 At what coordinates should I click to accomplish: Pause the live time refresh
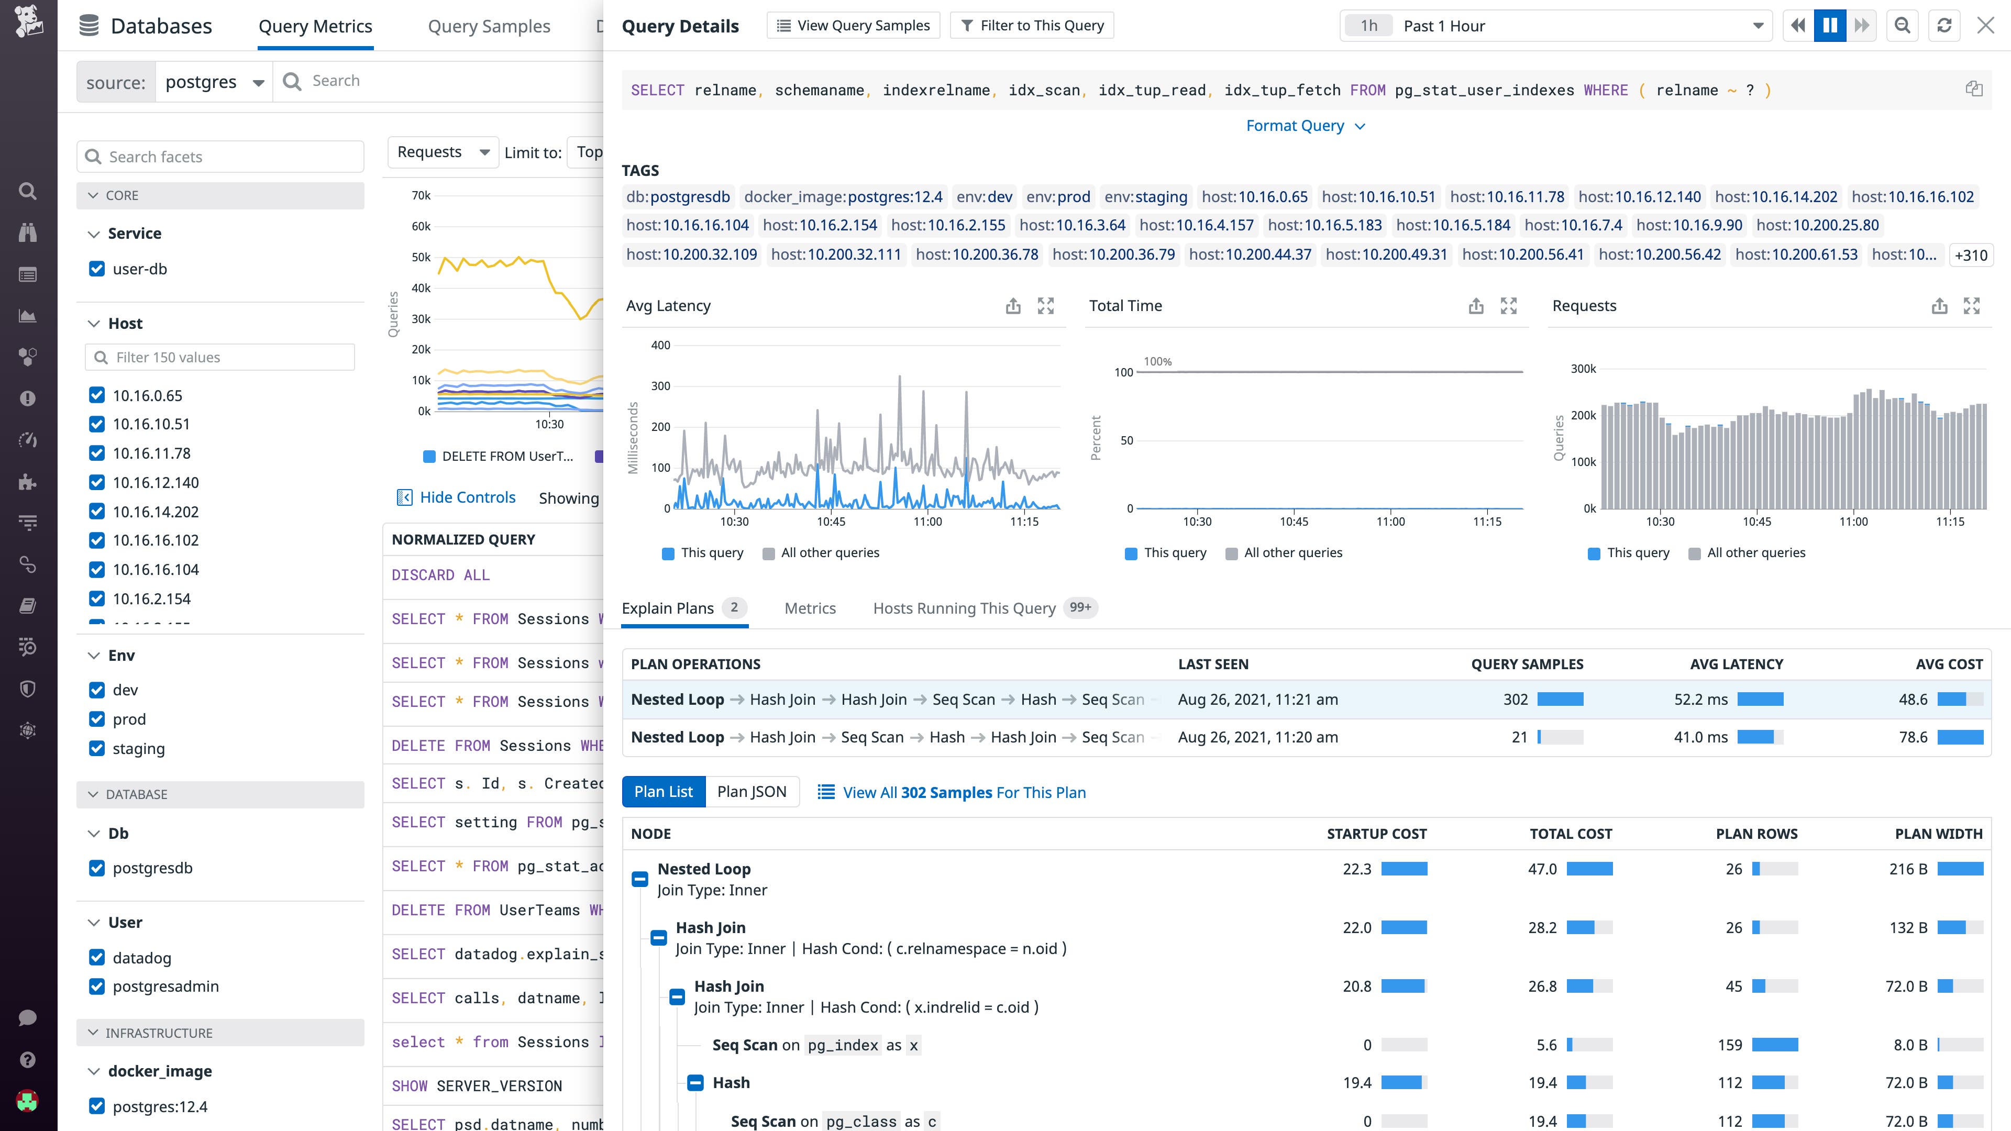(x=1830, y=25)
